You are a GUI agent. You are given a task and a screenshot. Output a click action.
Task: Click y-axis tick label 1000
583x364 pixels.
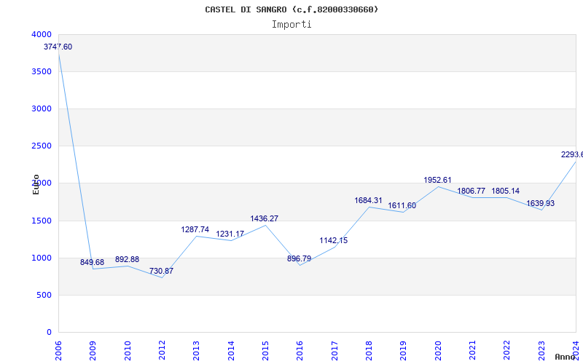coord(42,258)
